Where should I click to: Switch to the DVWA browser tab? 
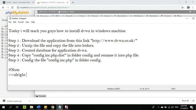coord(18,2)
